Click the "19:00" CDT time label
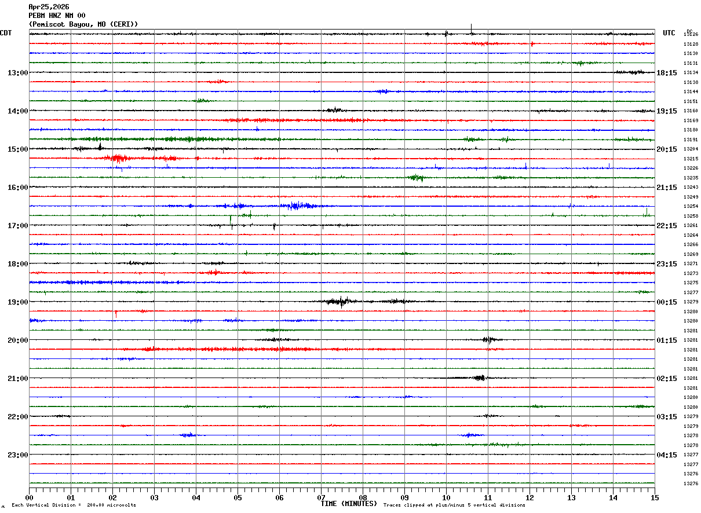 18,302
